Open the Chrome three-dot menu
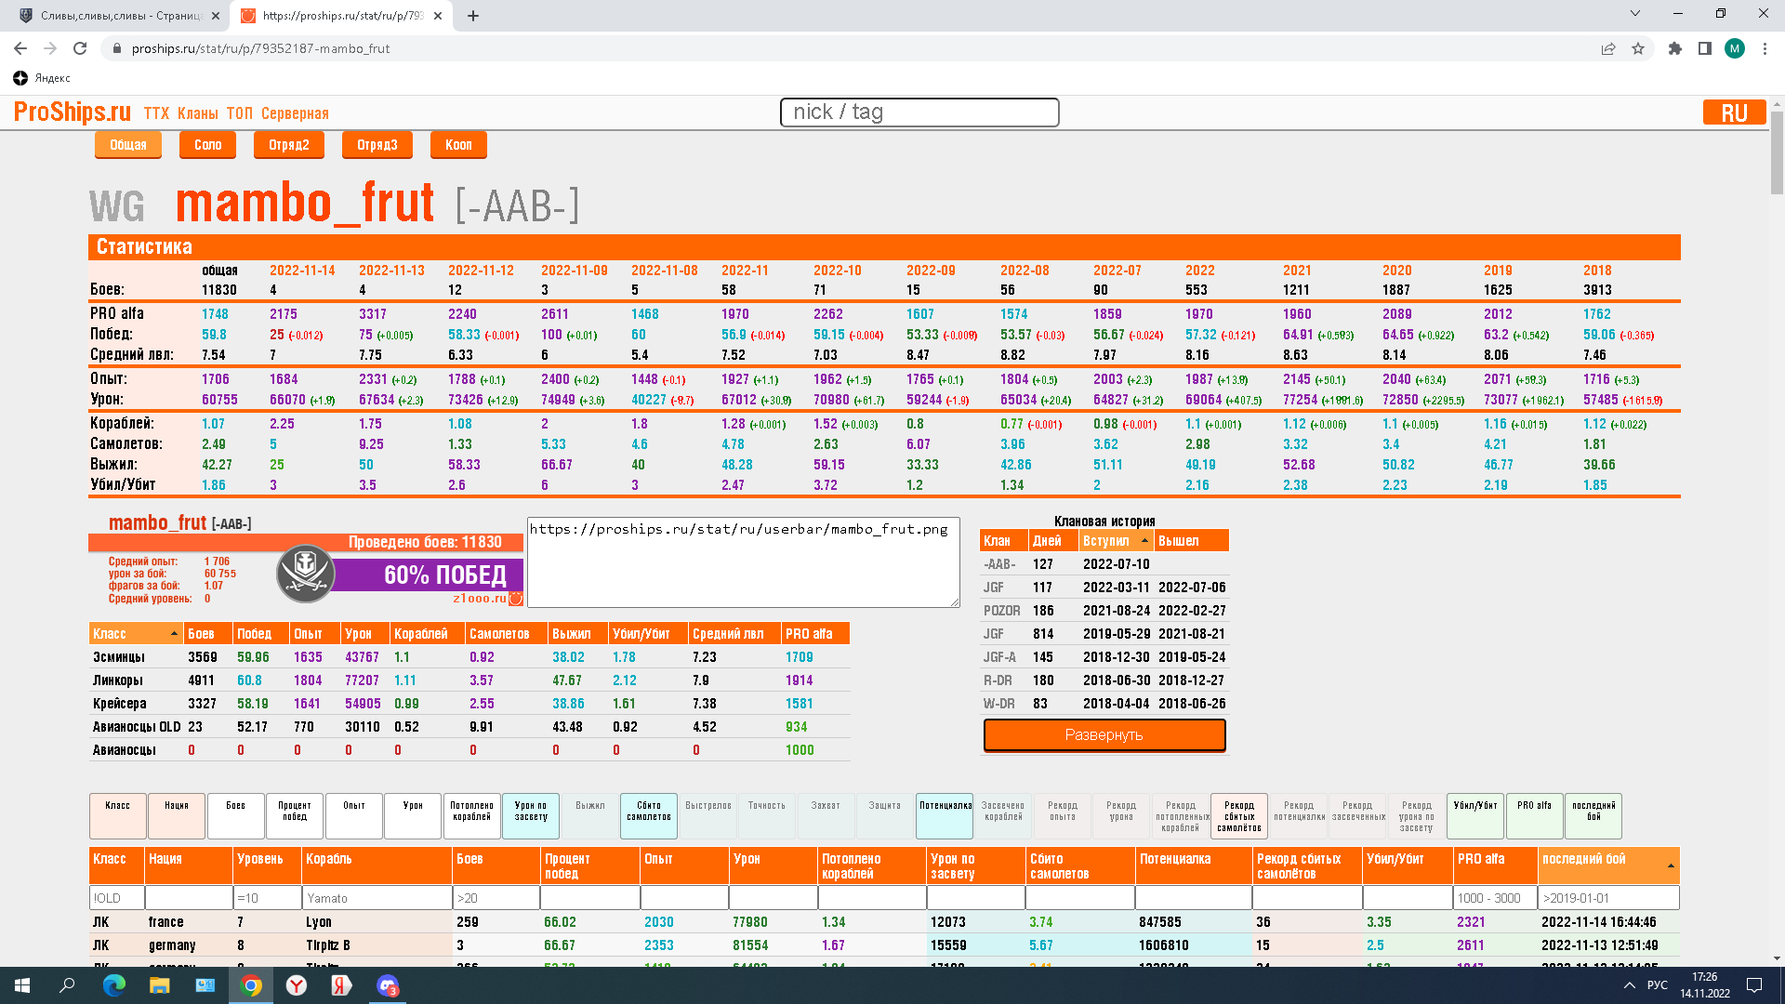Viewport: 1785px width, 1004px height. click(1765, 48)
